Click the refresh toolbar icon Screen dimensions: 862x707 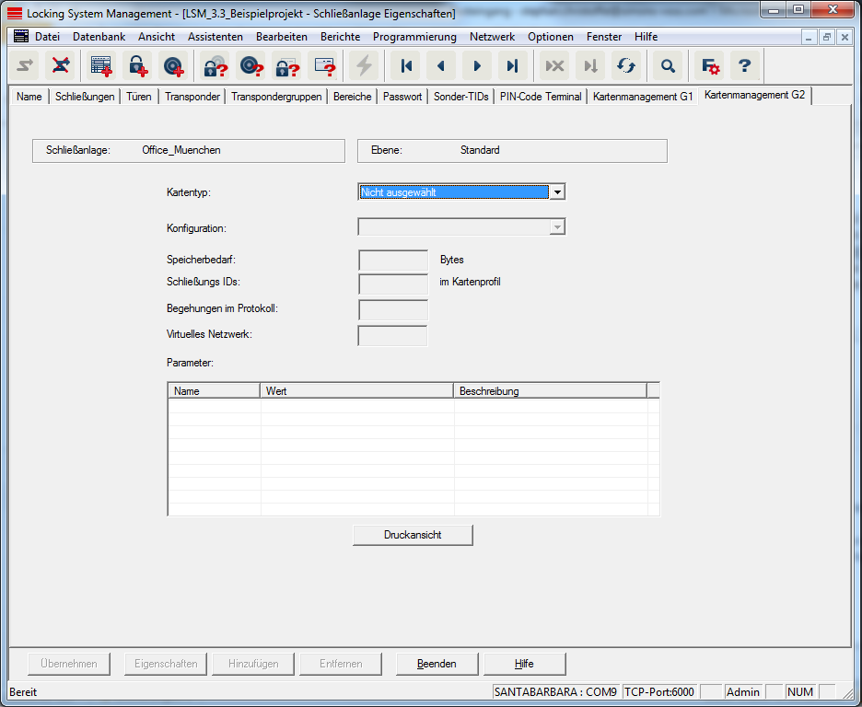626,65
